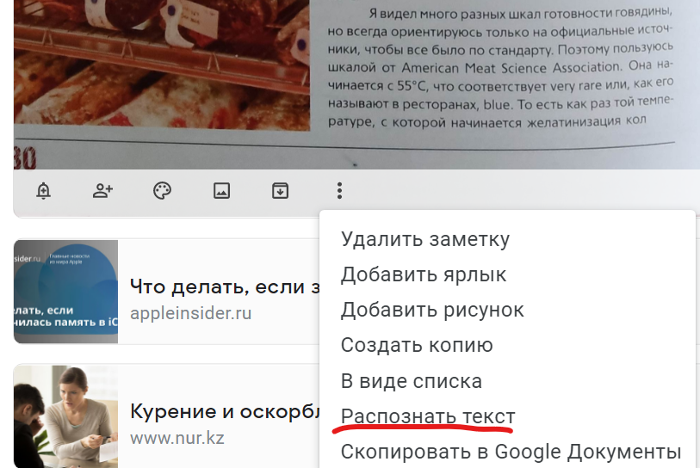Open the background options palette icon
The image size is (700, 468).
tap(162, 191)
